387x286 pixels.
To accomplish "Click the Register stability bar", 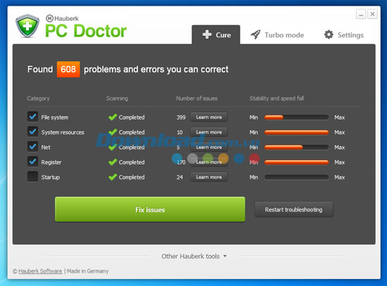I will point(296,162).
